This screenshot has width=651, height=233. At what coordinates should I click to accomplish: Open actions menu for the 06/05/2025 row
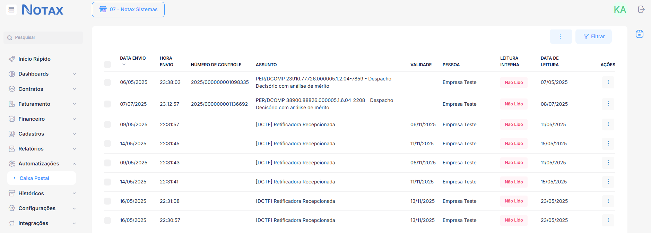pos(608,82)
